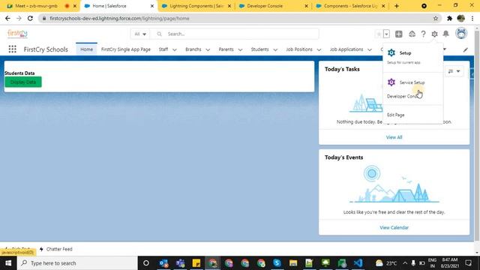Open the search scope All dropdown
480x270 pixels.
(x=140, y=34)
